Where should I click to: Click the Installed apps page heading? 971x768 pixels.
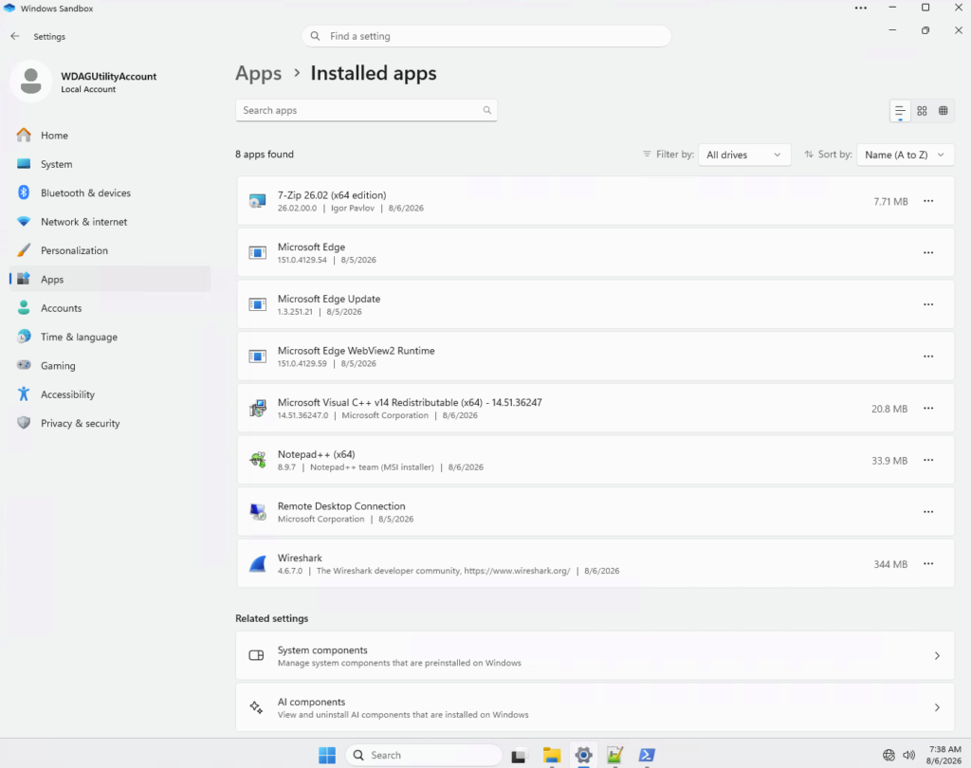[x=374, y=74]
